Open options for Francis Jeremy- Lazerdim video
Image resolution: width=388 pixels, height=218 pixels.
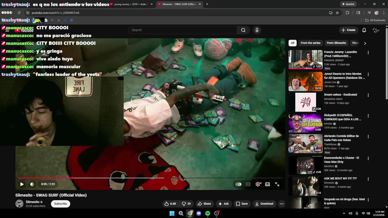pos(368,53)
